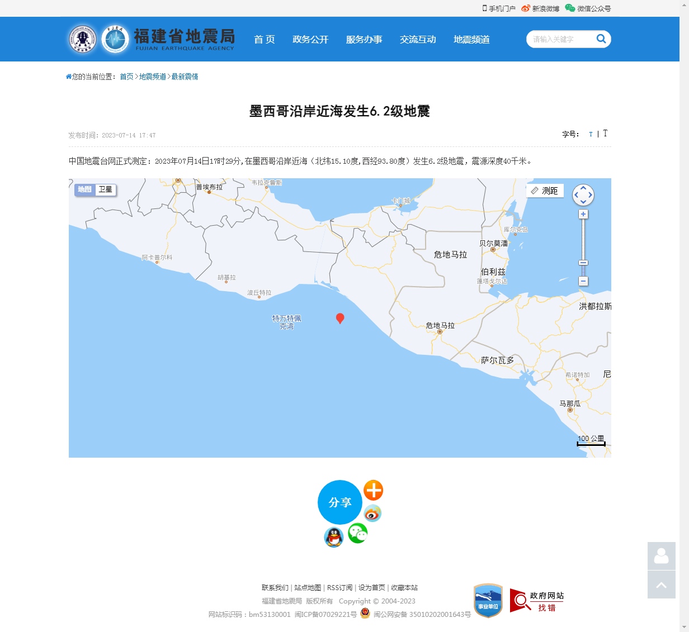Select the 地图 map view mode

(84, 189)
